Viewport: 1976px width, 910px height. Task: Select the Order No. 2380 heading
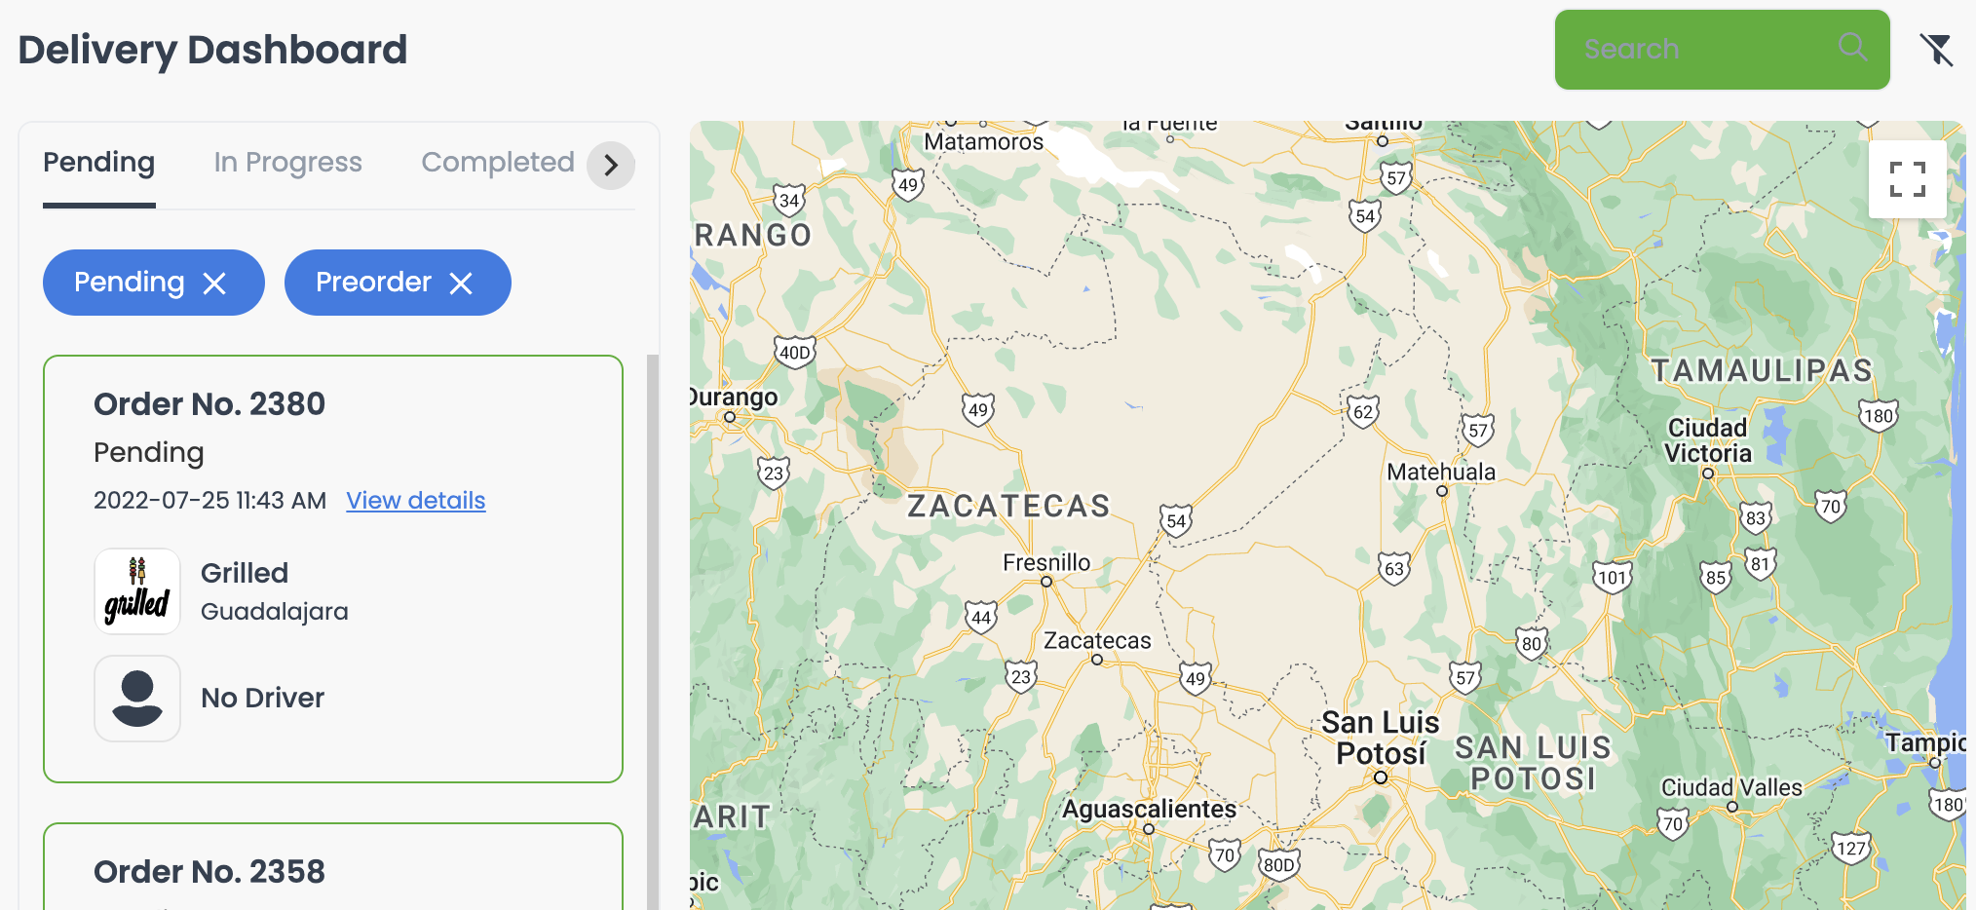(x=209, y=404)
